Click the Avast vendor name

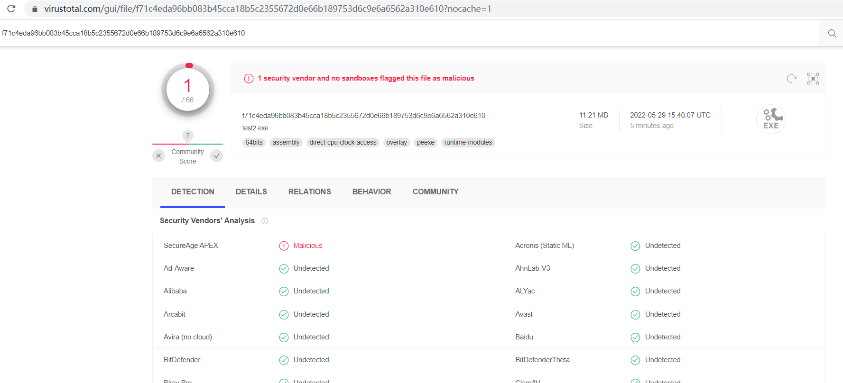pos(524,314)
